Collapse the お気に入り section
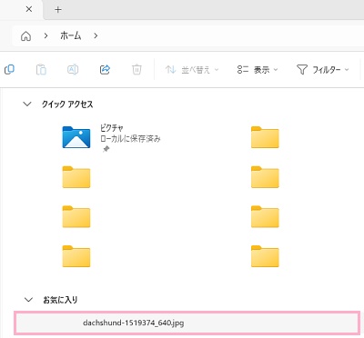The image size is (364, 338). coord(28,300)
